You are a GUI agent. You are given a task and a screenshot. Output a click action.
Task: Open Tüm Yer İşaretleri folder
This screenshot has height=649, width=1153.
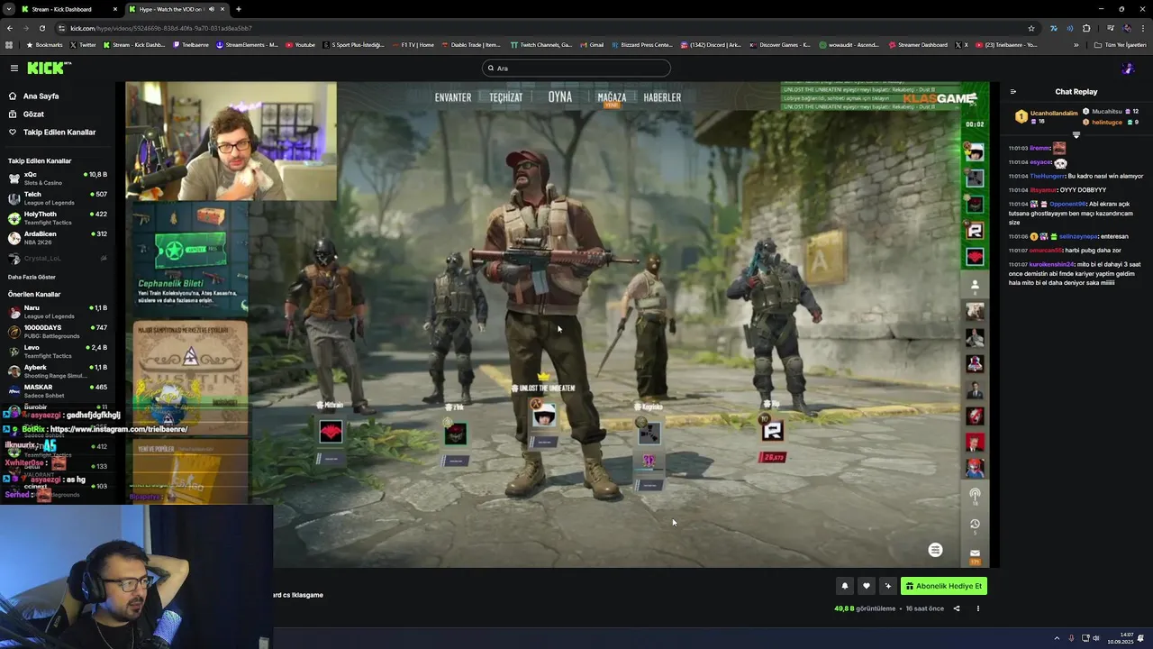[x=1121, y=44]
